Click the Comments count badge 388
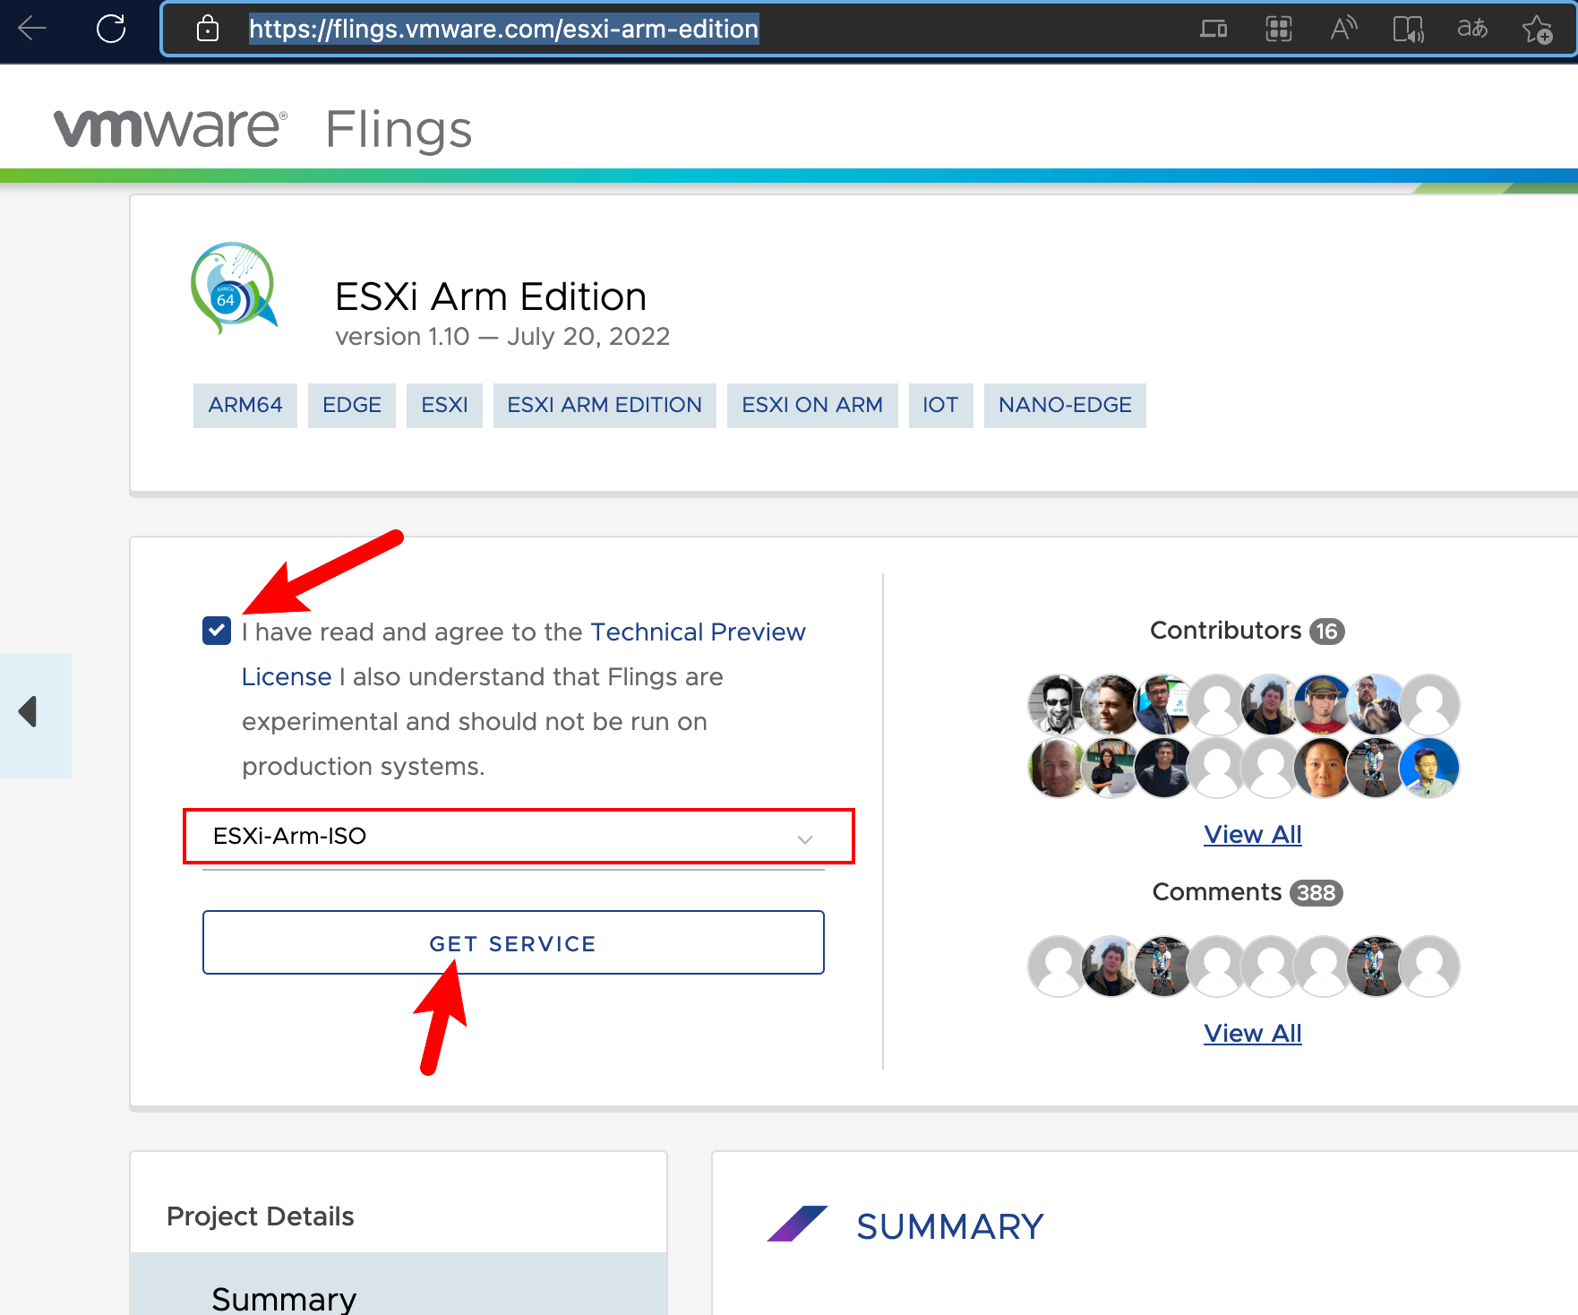Image resolution: width=1578 pixels, height=1315 pixels. [x=1316, y=893]
